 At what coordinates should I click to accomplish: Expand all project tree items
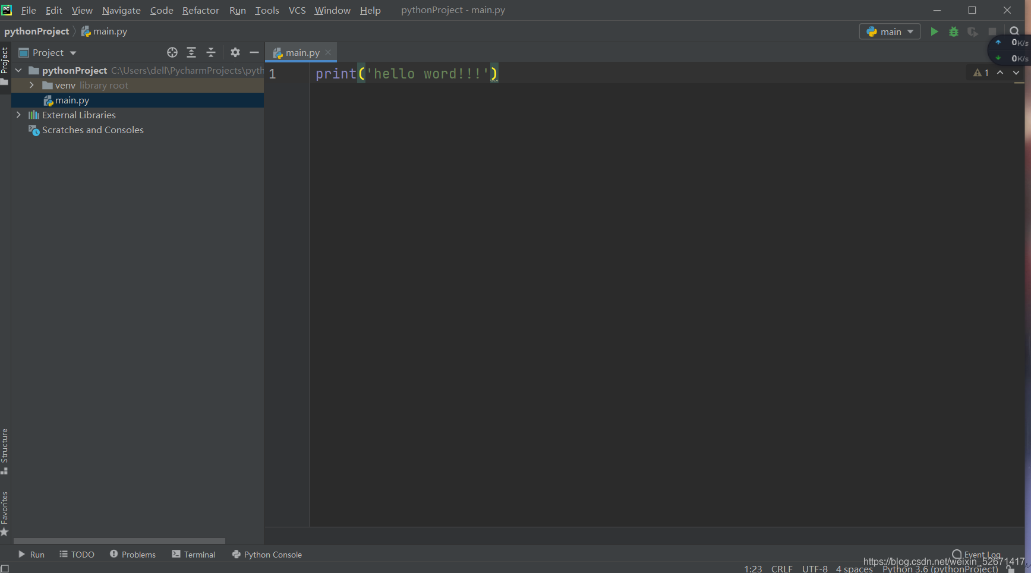191,52
